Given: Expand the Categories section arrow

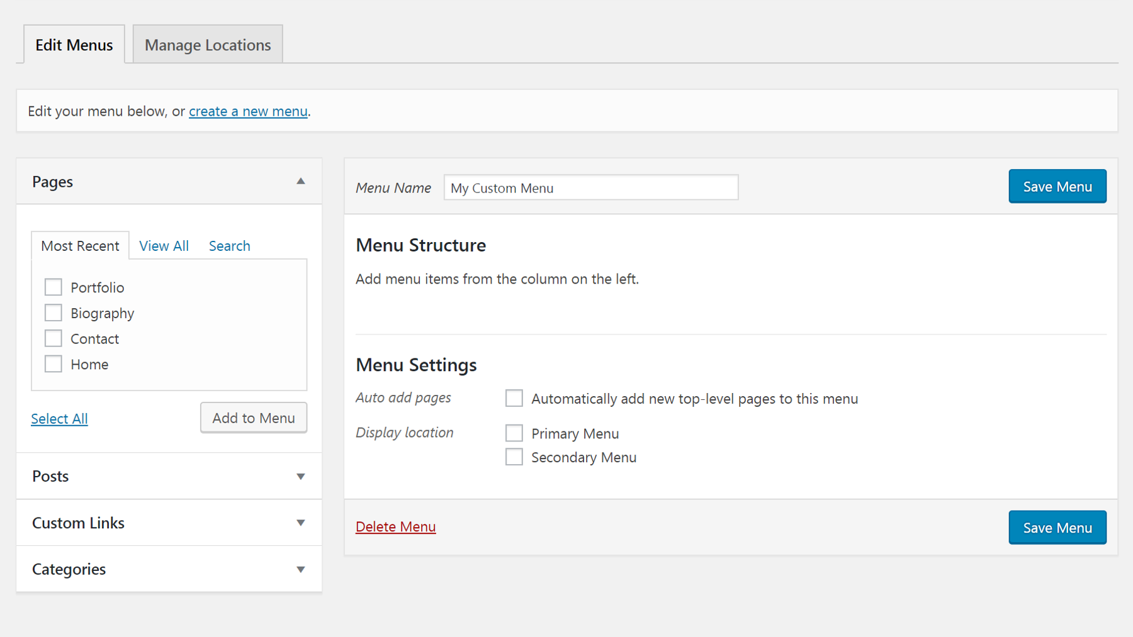Looking at the screenshot, I should pyautogui.click(x=301, y=570).
